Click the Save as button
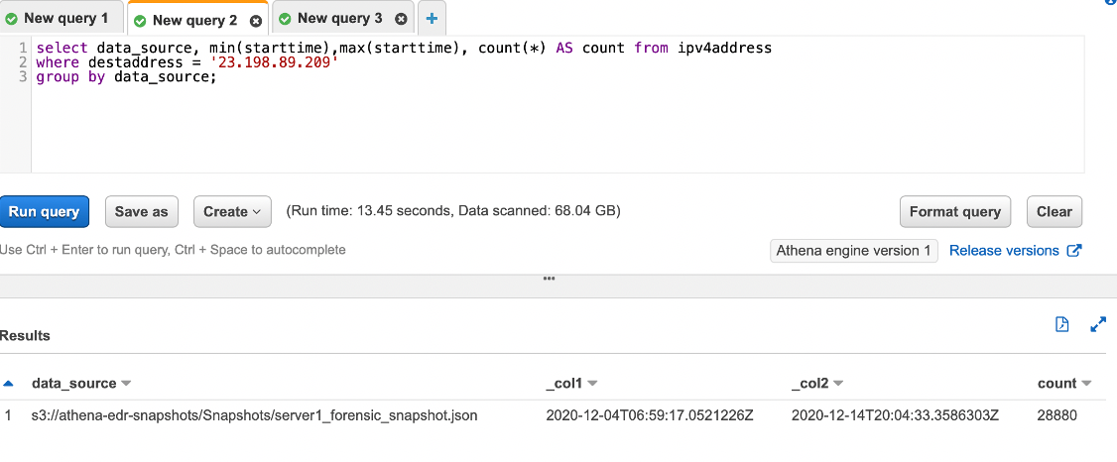Image resolution: width=1117 pixels, height=462 pixels. (x=141, y=211)
